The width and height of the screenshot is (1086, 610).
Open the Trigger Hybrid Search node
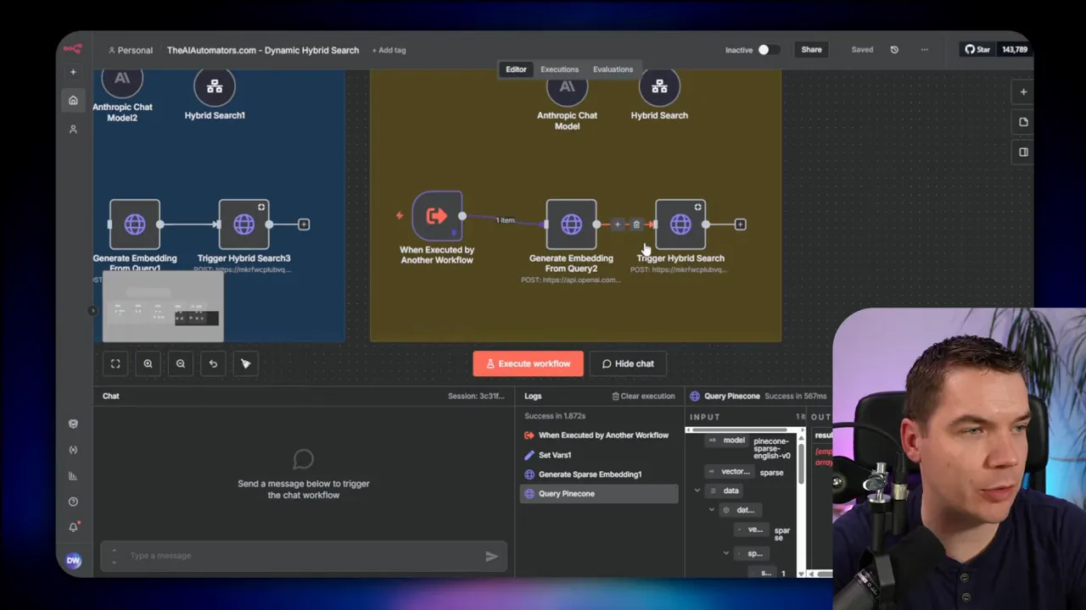pos(680,225)
